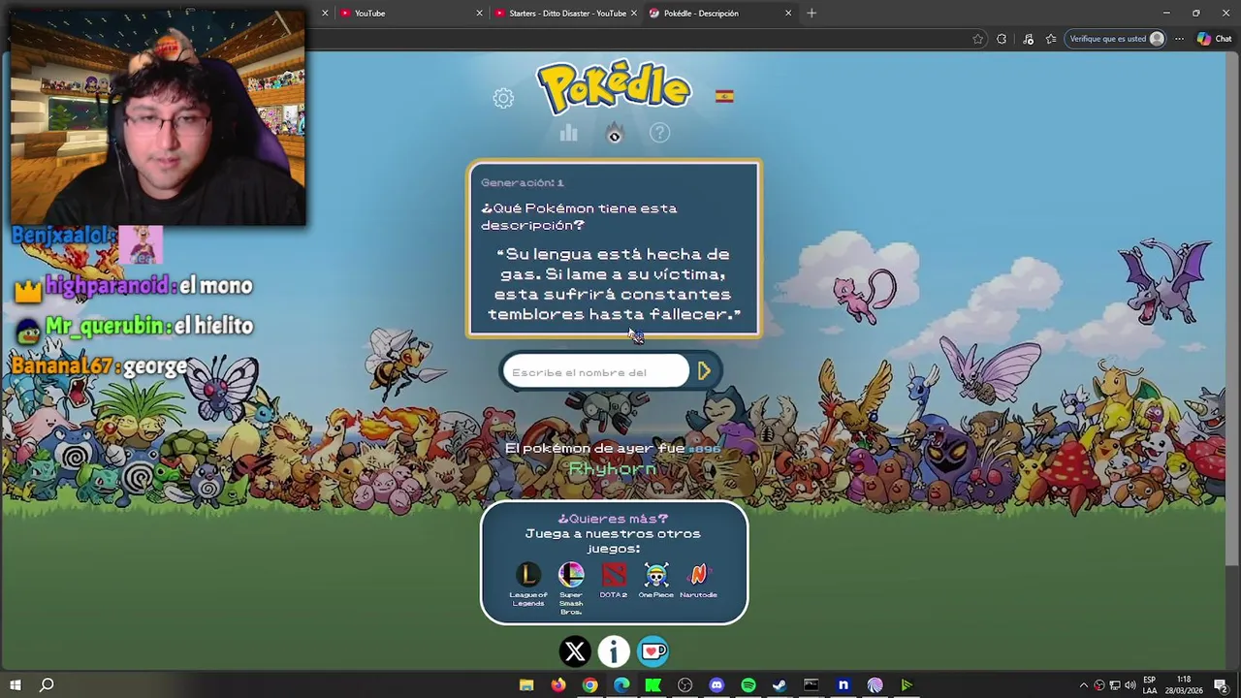This screenshot has width=1241, height=698.
Task: Open the League of Legends game icon
Action: pyautogui.click(x=528, y=575)
